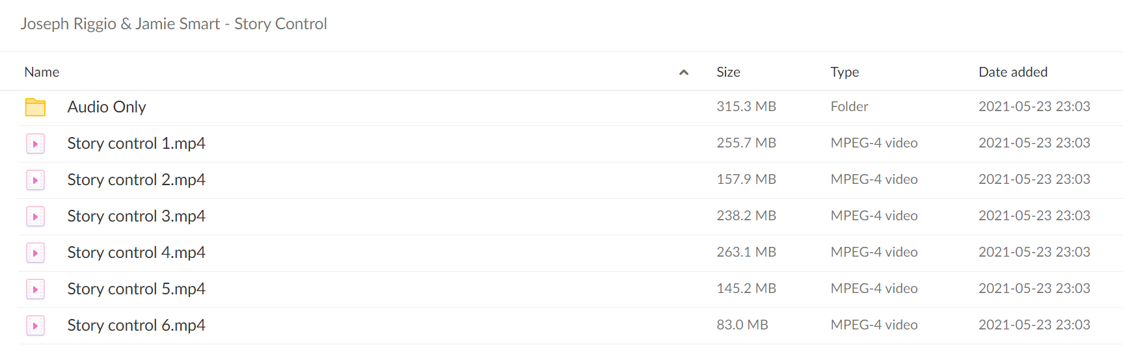Open the Audio Only folder name
1123x358 pixels.
tap(107, 107)
